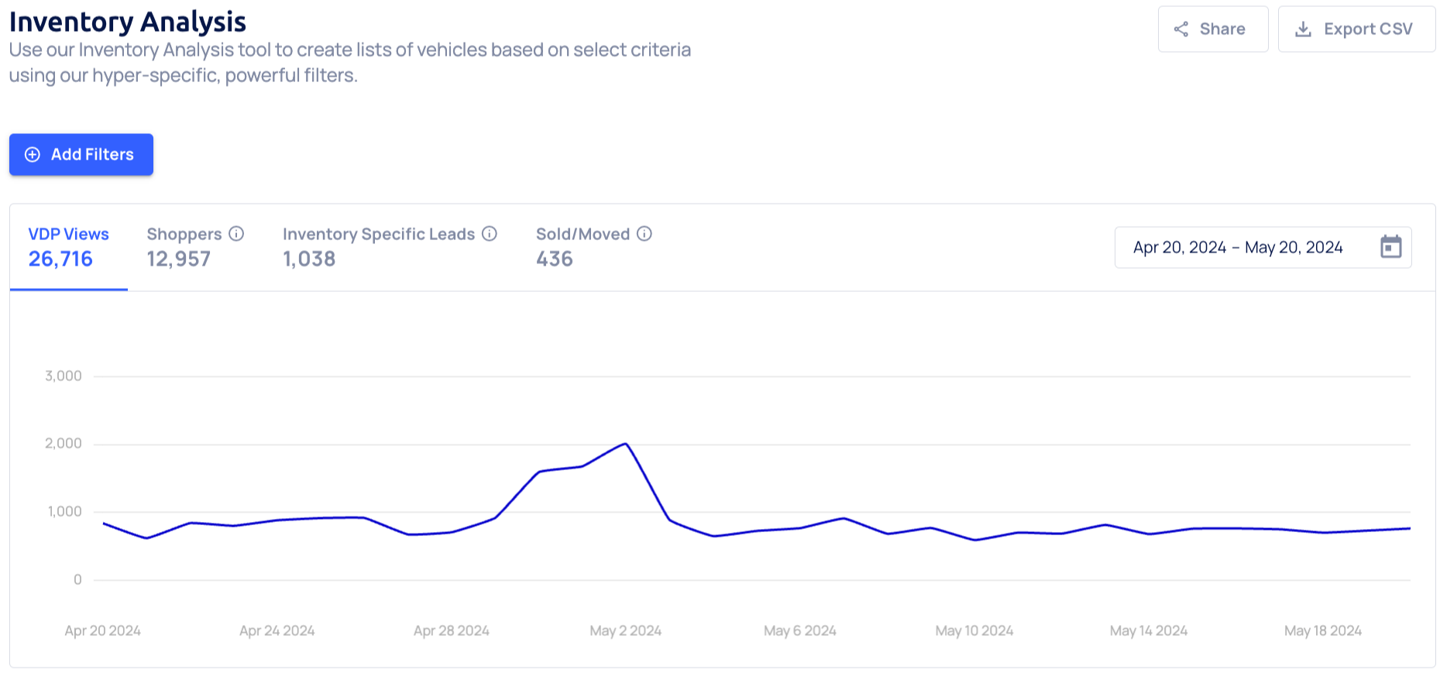Select the Shoppers metric tab
The height and width of the screenshot is (680, 1440).
tap(184, 246)
